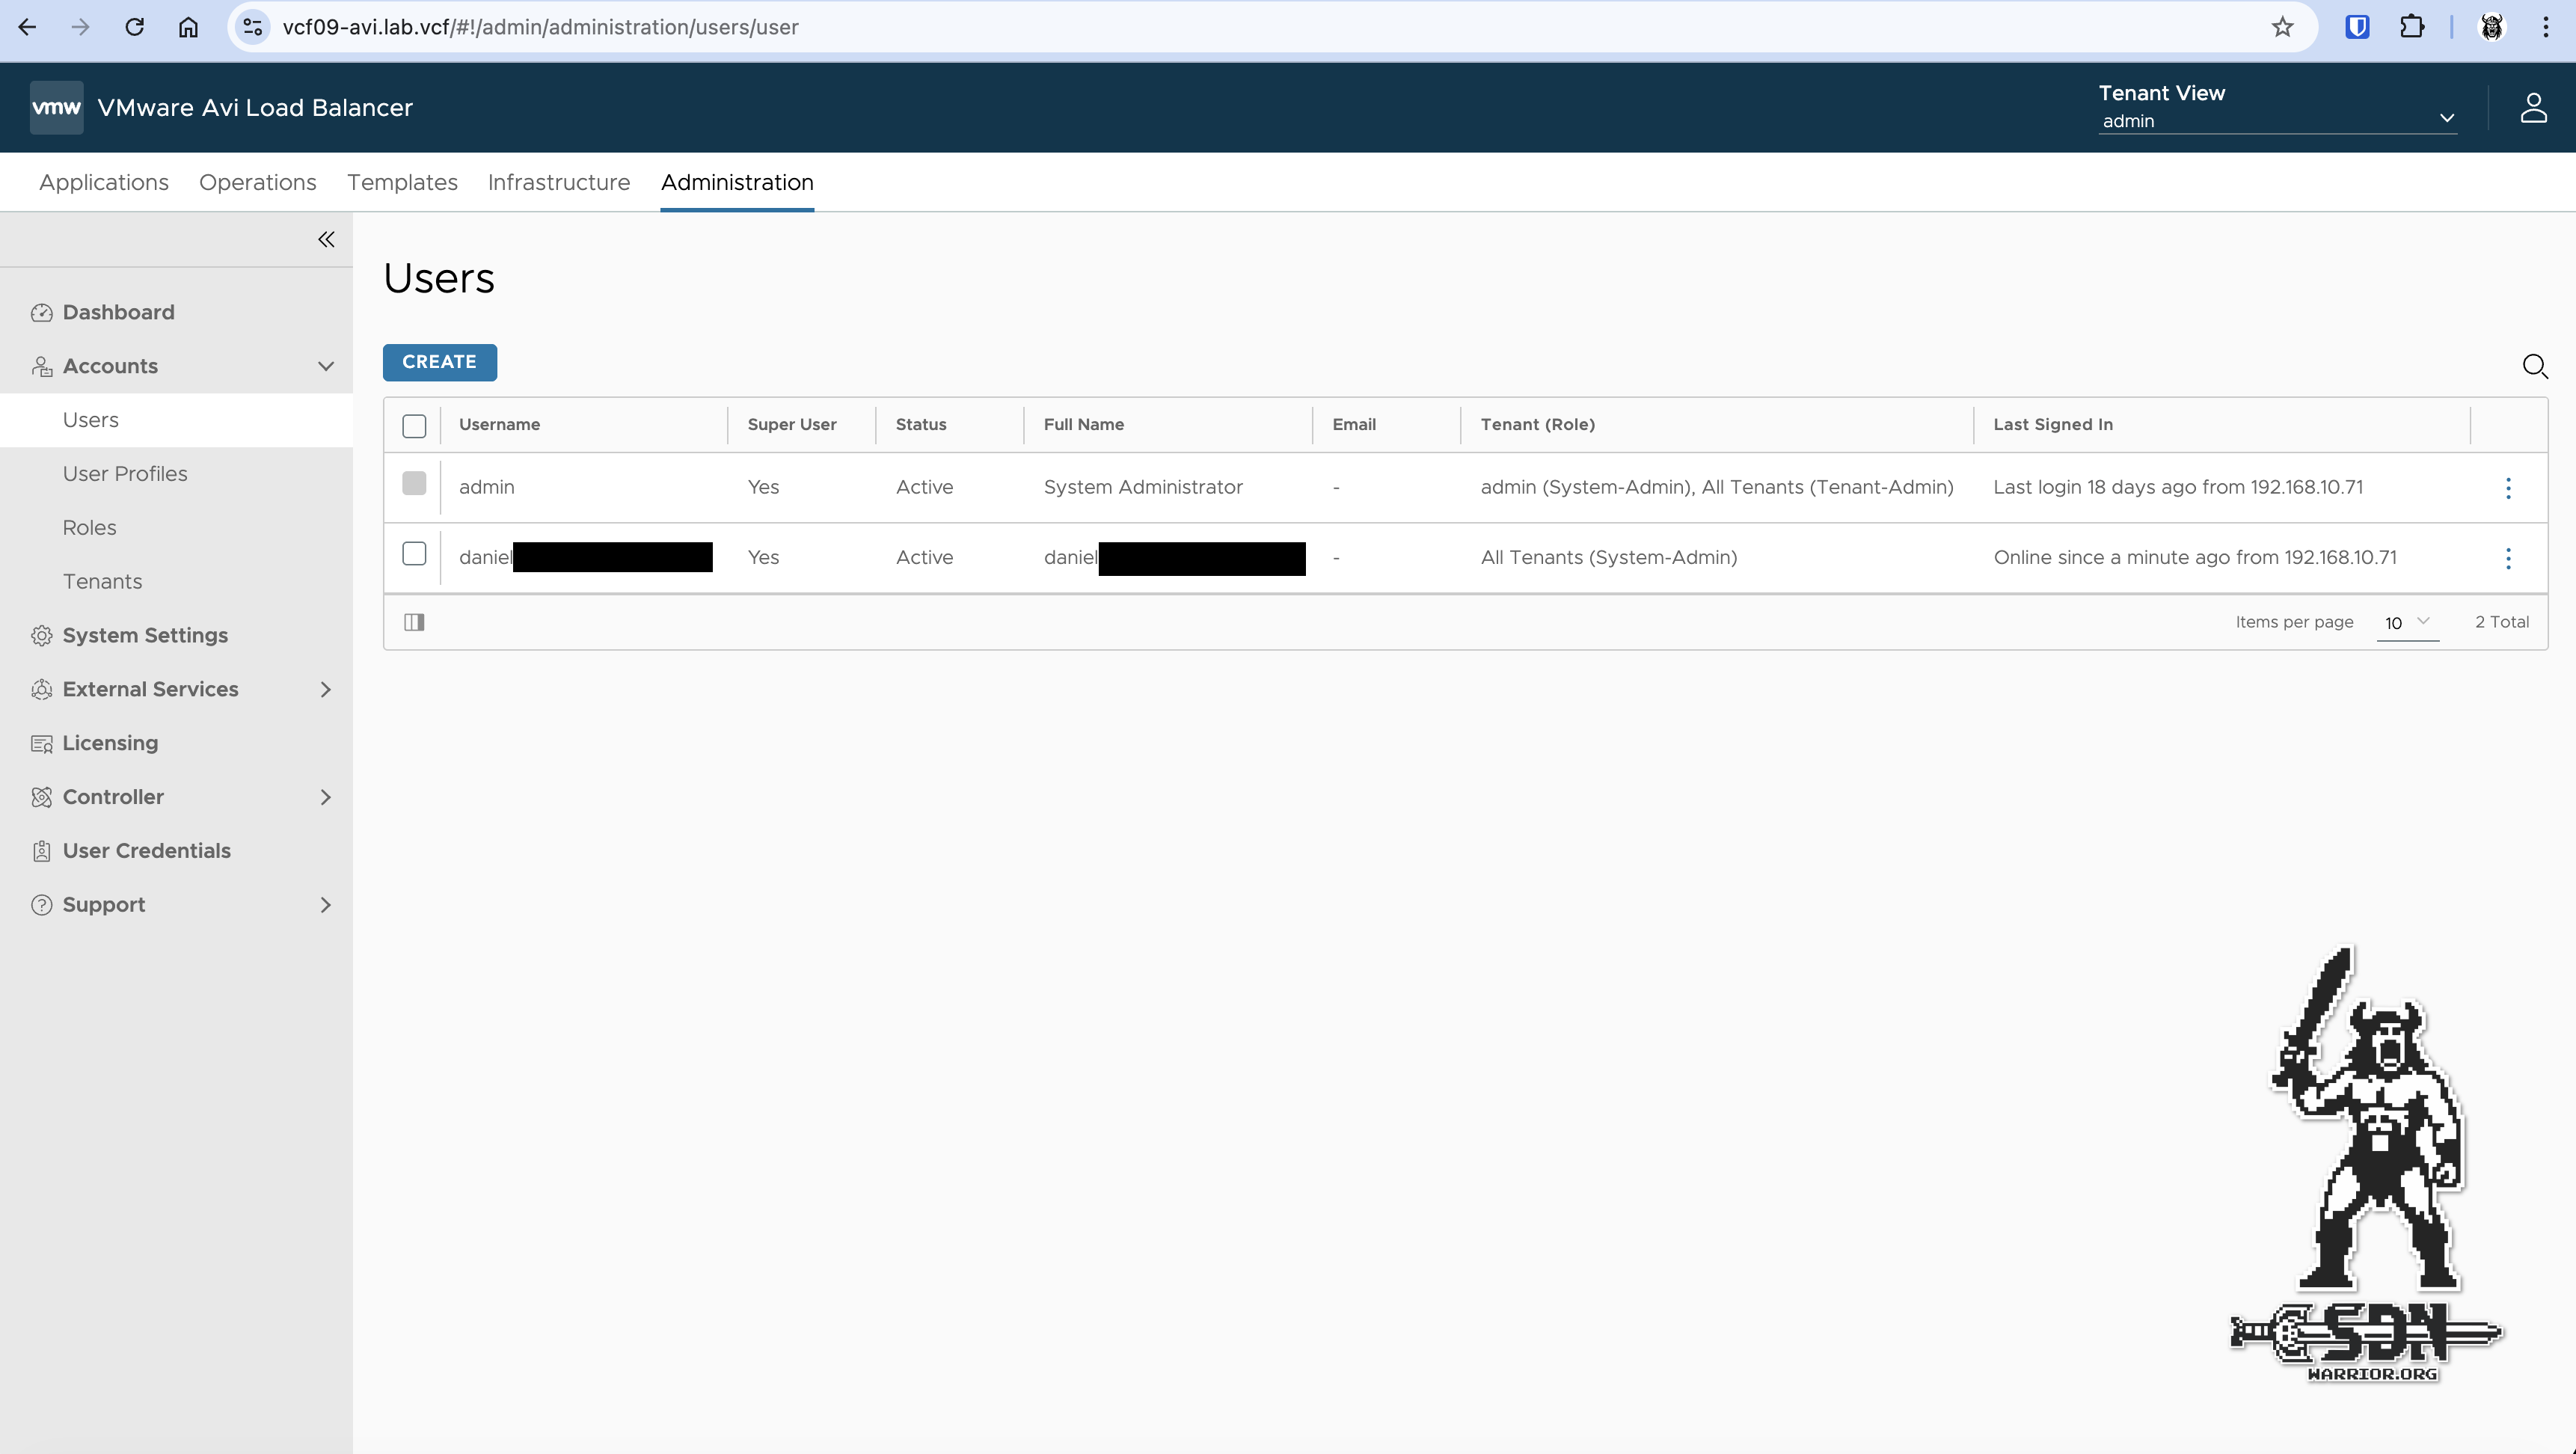Open the actions menu for the admin row

pyautogui.click(x=2507, y=488)
